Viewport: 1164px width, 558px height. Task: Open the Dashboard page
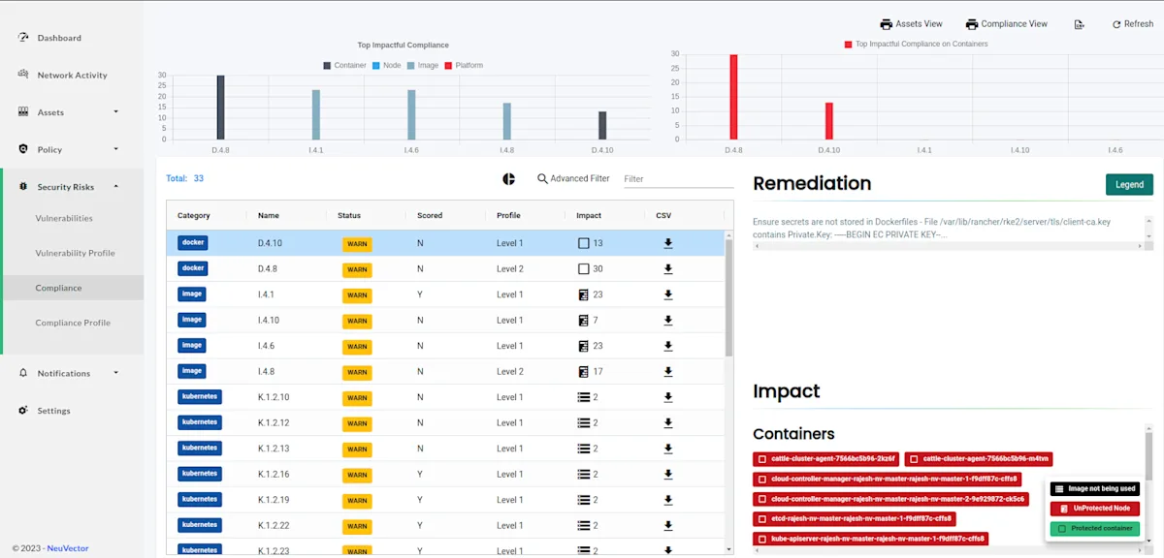point(59,38)
